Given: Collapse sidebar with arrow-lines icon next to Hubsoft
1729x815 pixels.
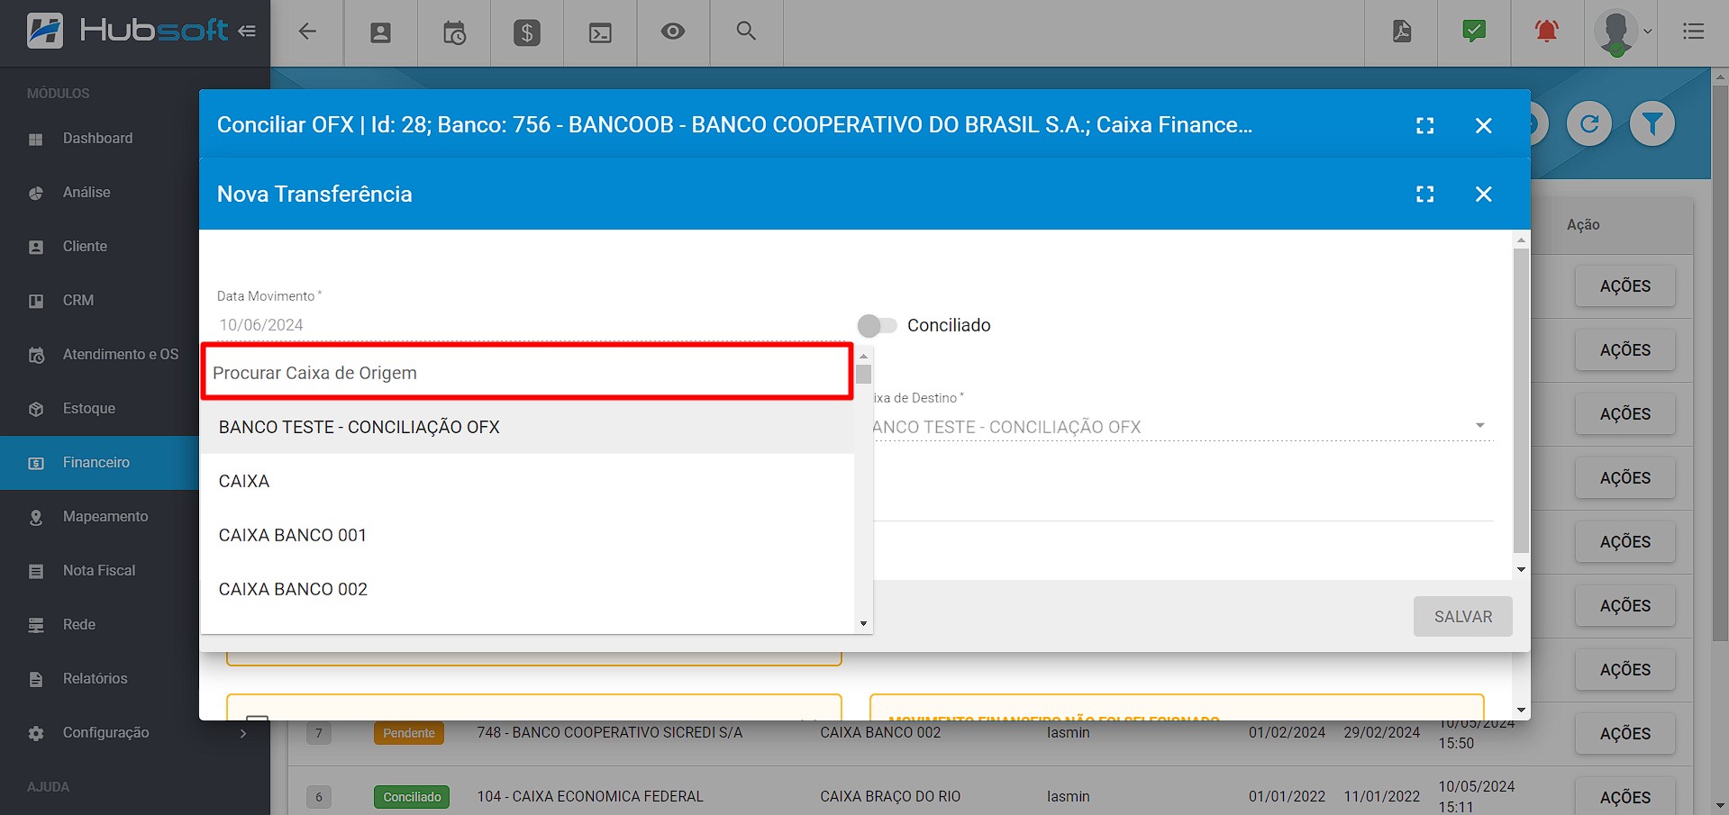Looking at the screenshot, I should point(247,31).
